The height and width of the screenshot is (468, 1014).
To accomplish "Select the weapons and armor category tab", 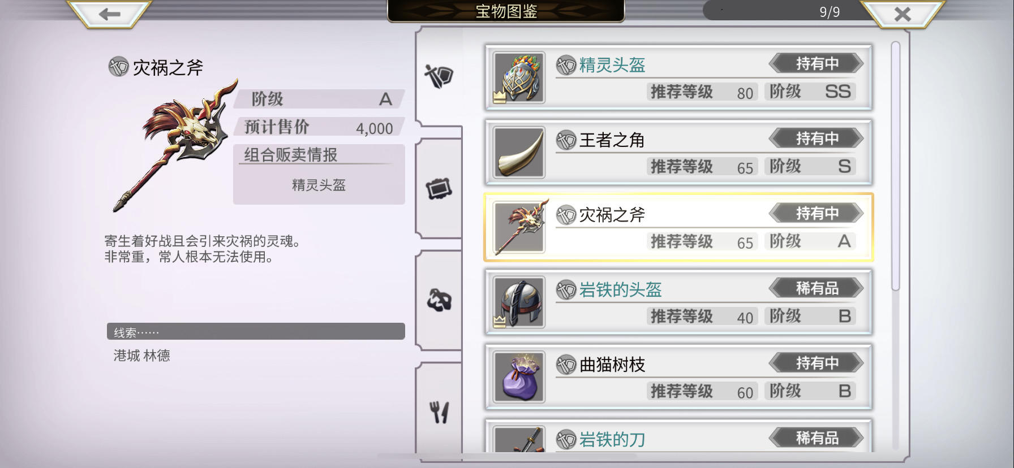I will (439, 76).
